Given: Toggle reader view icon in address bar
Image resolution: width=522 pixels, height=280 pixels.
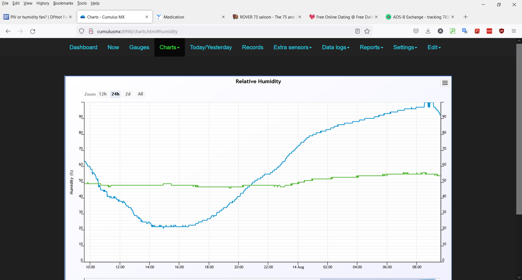Looking at the screenshot, I should (x=357, y=31).
